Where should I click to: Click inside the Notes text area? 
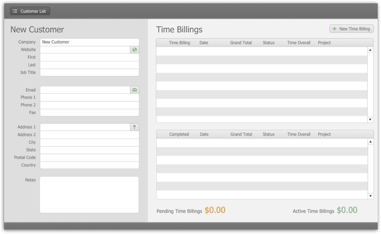(x=89, y=195)
